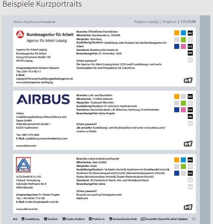
Task: Click 'Angebot' in the page header
Action: [169, 22]
